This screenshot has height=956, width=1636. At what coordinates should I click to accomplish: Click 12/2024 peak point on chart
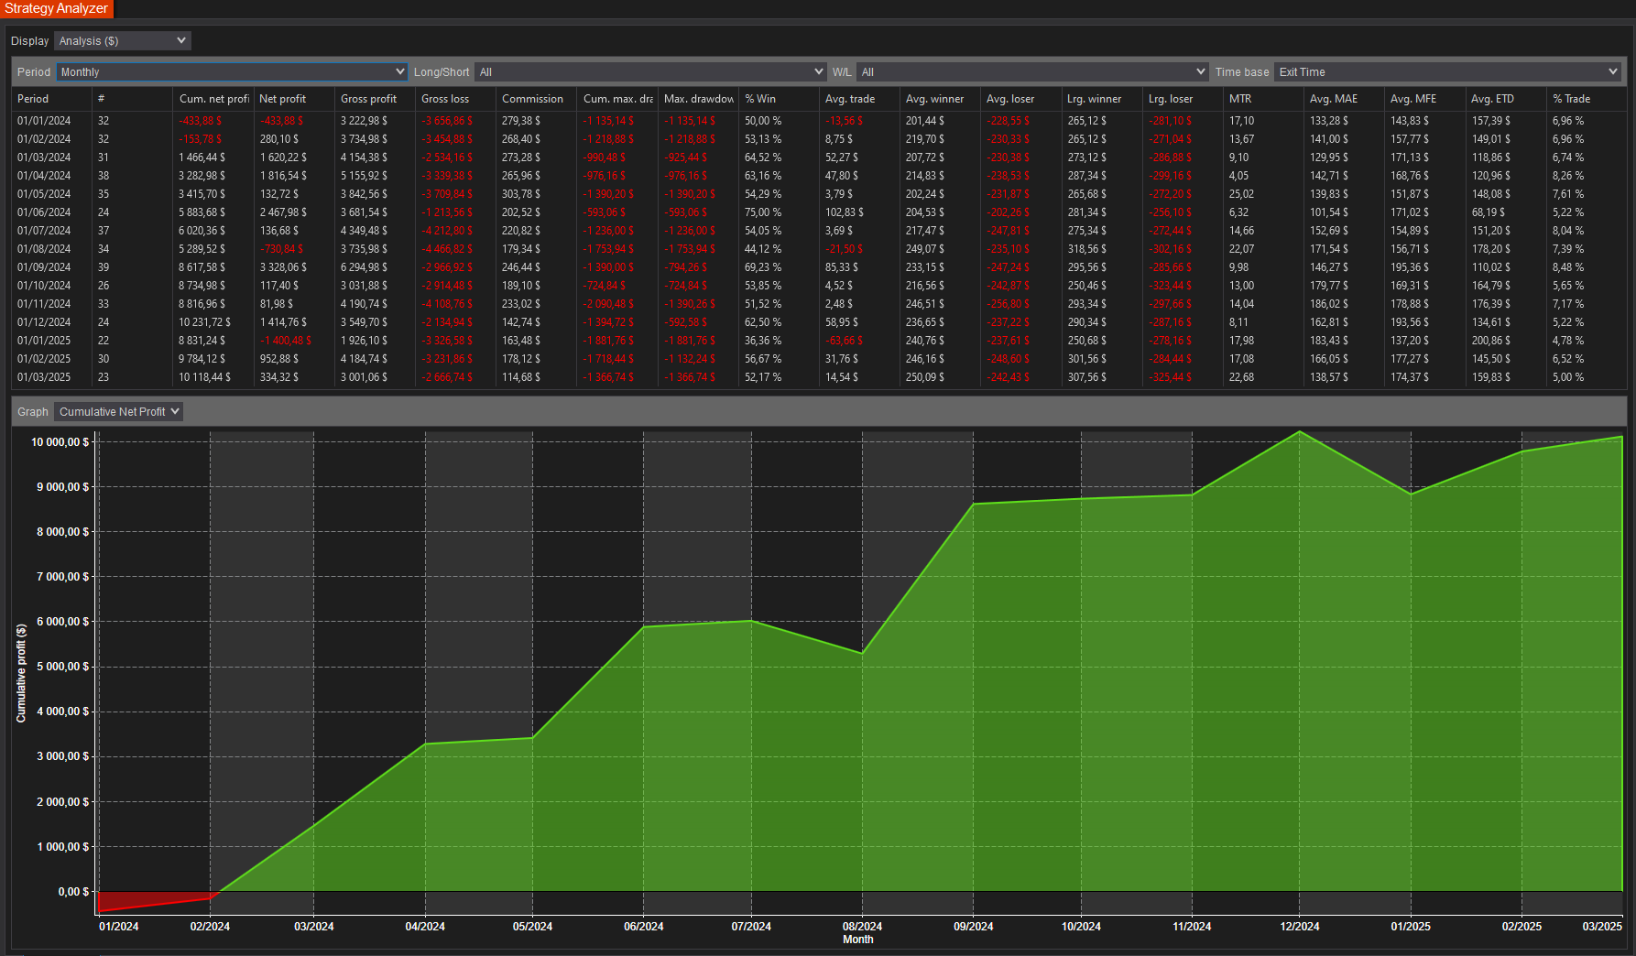1300,431
